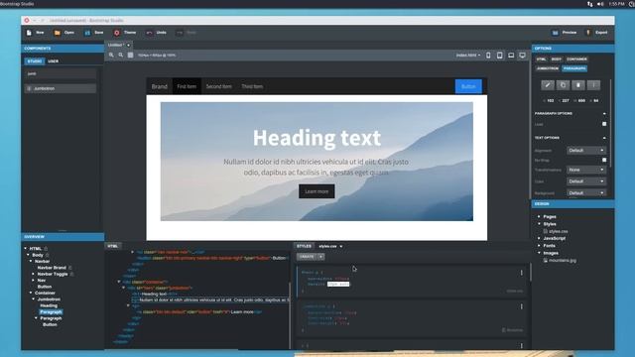The image size is (635, 357).
Task: Click Second Item in navbar preview
Action: (218, 86)
